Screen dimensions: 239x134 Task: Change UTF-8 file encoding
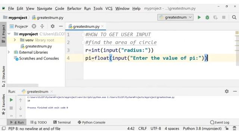pos(156,128)
